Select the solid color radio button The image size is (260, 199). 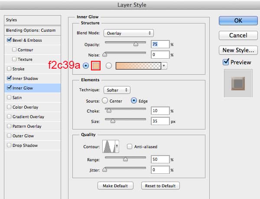click(x=85, y=66)
